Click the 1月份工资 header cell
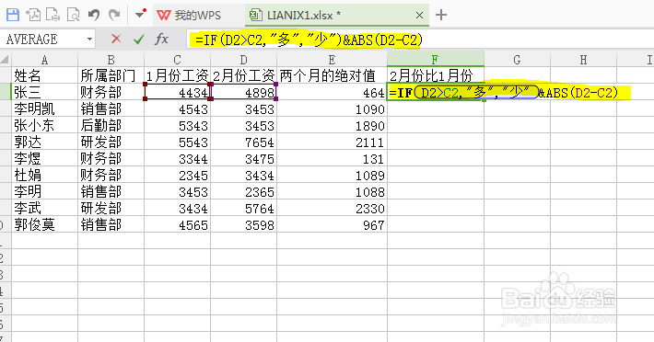The width and height of the screenshot is (654, 342). (177, 75)
